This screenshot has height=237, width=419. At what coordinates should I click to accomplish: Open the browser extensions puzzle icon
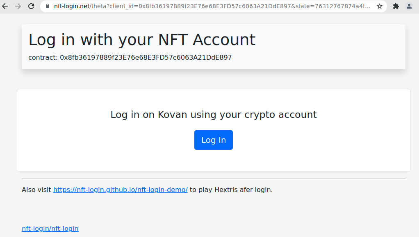pos(396,6)
